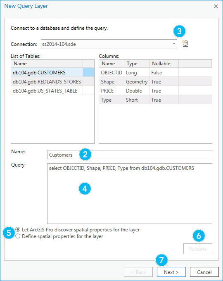The height and width of the screenshot is (281, 223).
Task: Click the Name column header in Columns
Action: (111, 64)
